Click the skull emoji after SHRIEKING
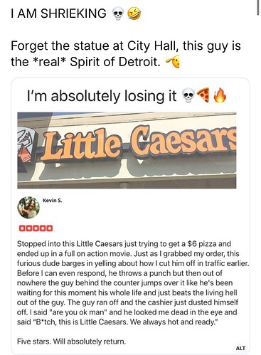The height and width of the screenshot is (355, 261). (118, 14)
